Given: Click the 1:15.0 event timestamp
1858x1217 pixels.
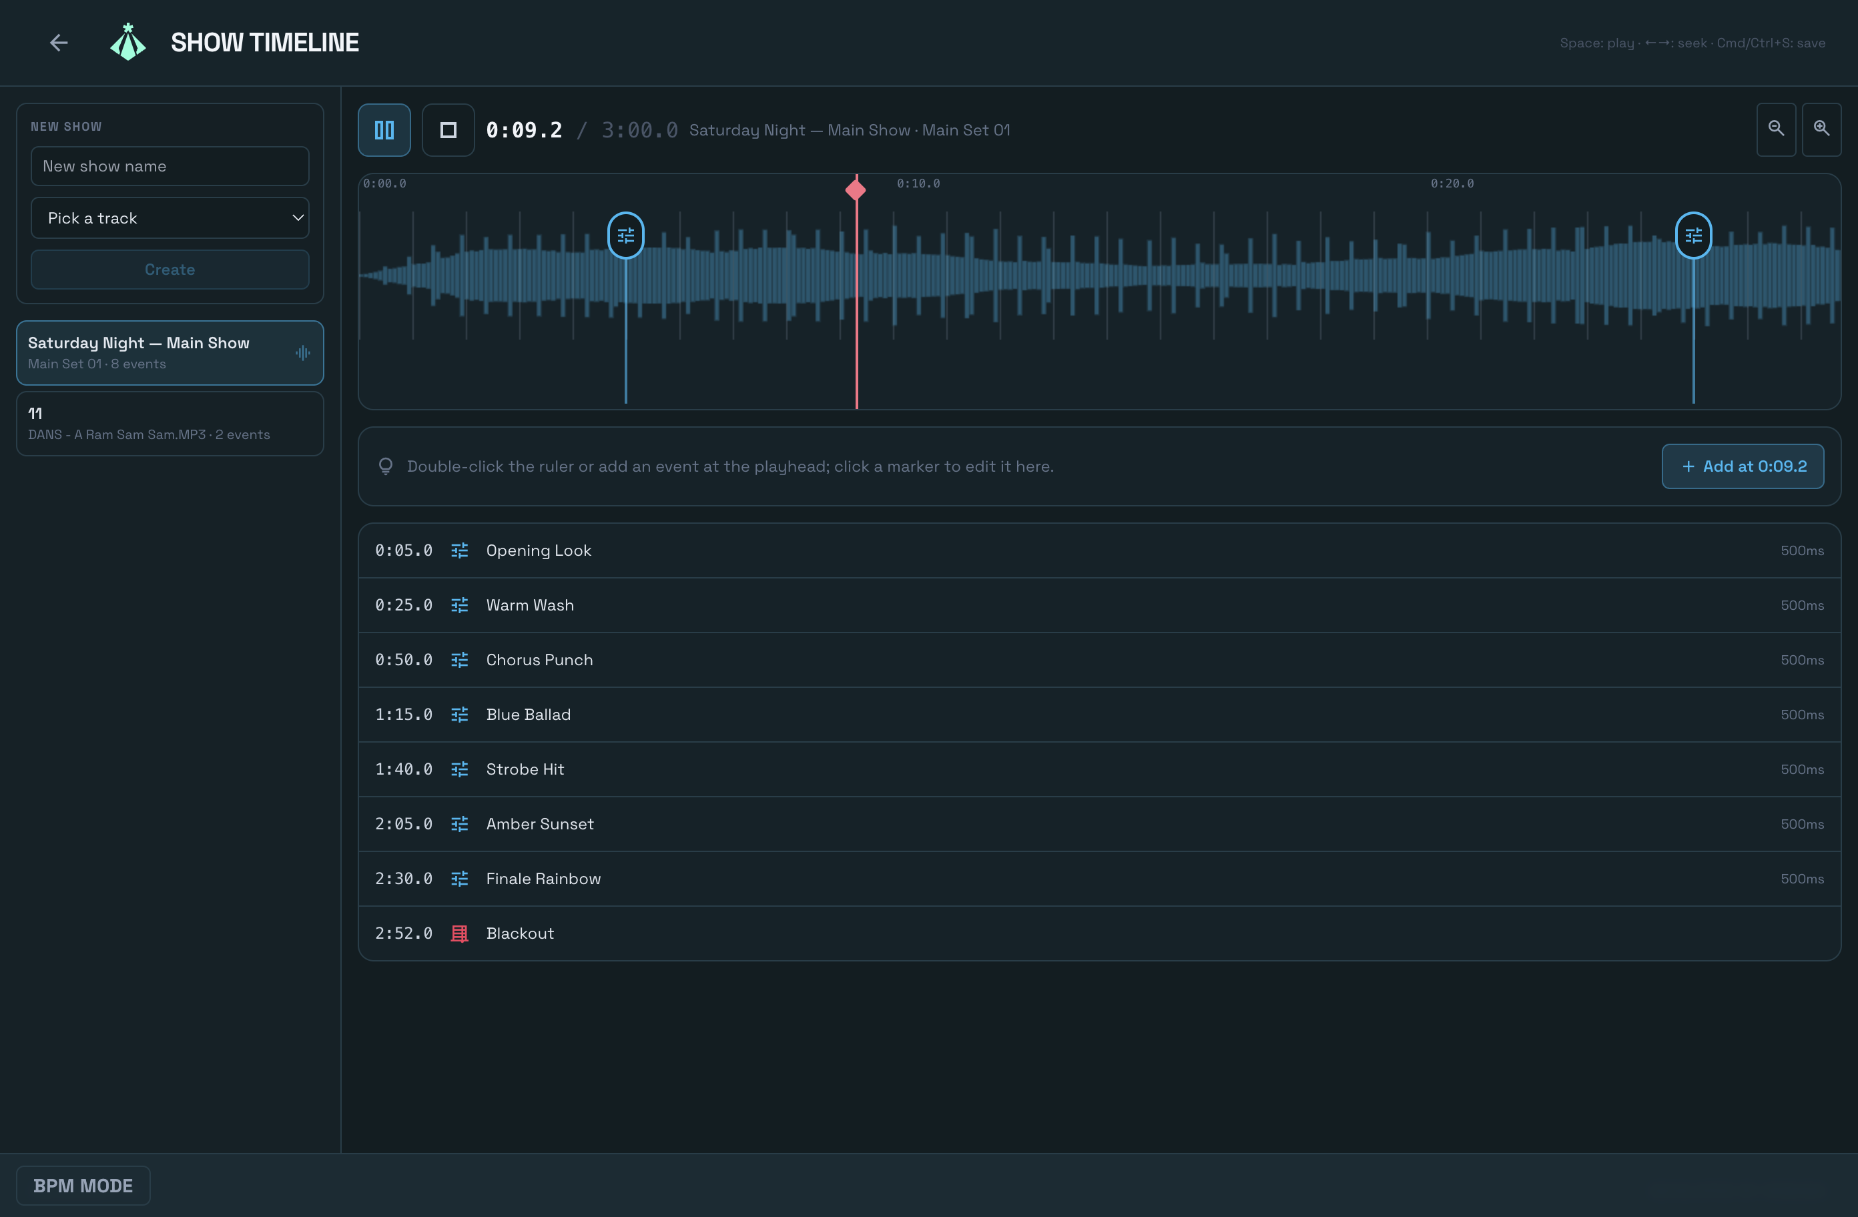Looking at the screenshot, I should point(404,715).
